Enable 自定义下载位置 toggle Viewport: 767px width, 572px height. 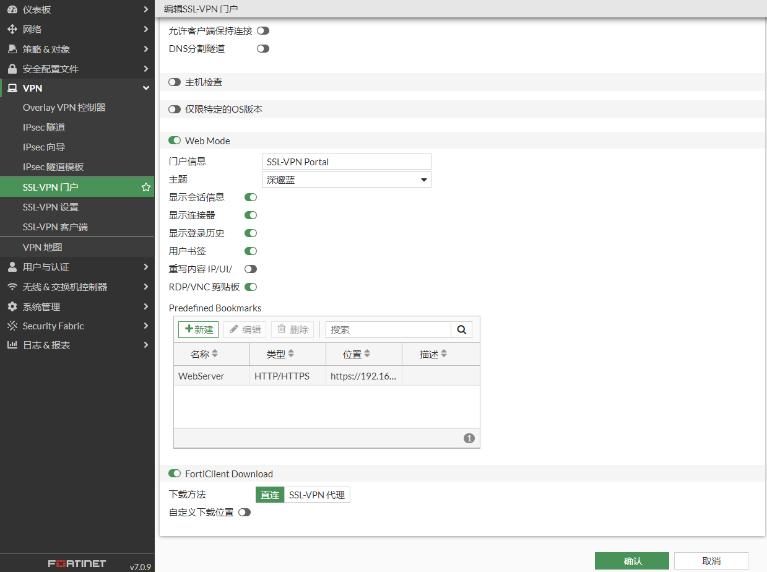pyautogui.click(x=245, y=513)
